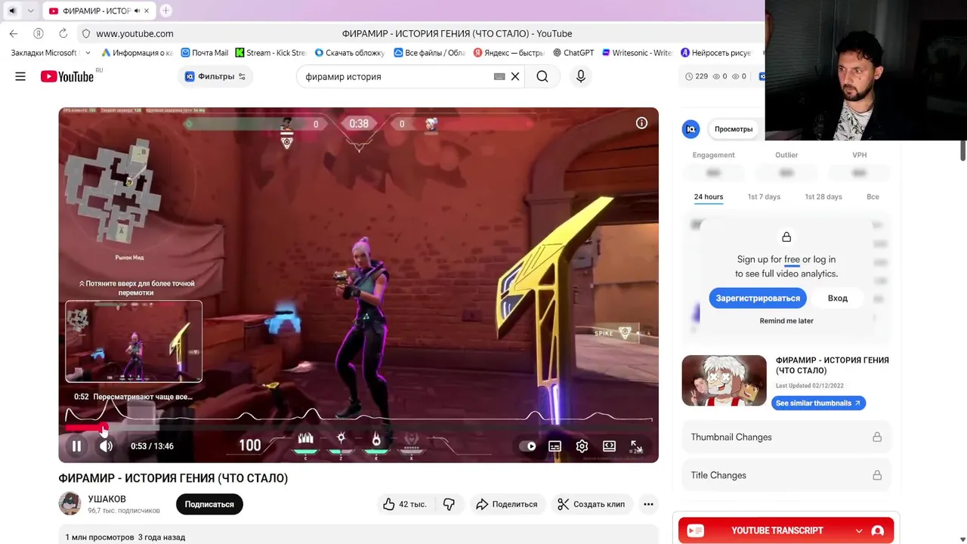Open Почта Mail bookmark
967x544 pixels.
click(x=204, y=53)
